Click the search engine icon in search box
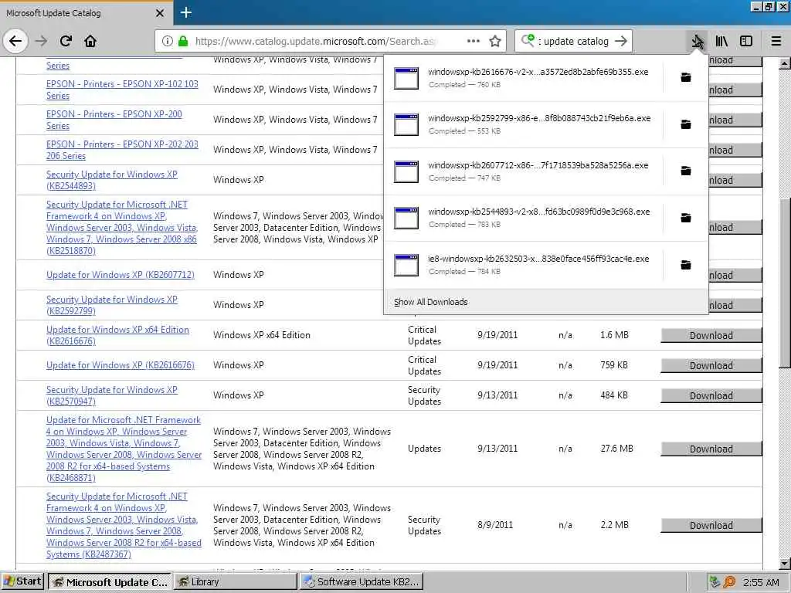The image size is (791, 593). tap(528, 40)
